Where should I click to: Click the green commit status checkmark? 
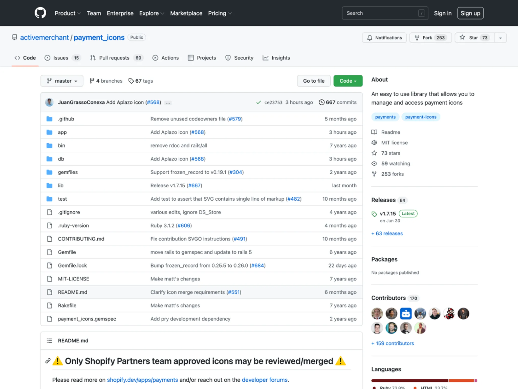tap(258, 103)
